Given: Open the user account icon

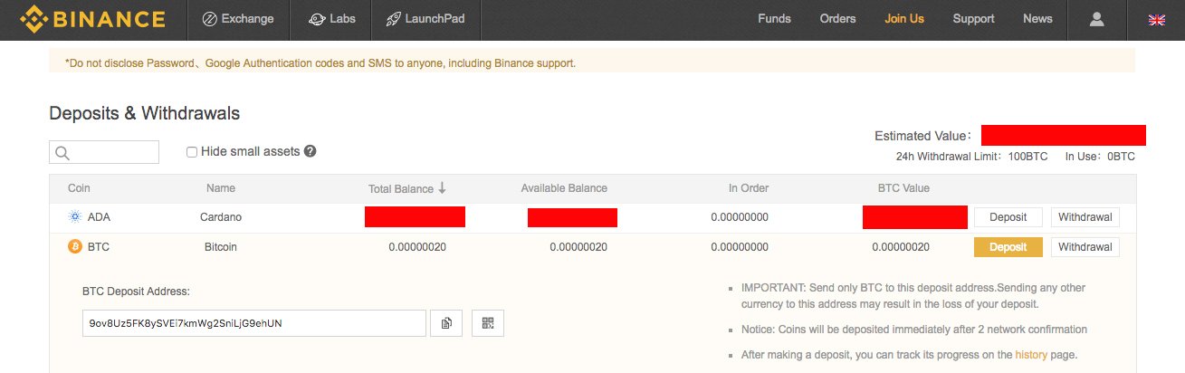Looking at the screenshot, I should pos(1096,19).
